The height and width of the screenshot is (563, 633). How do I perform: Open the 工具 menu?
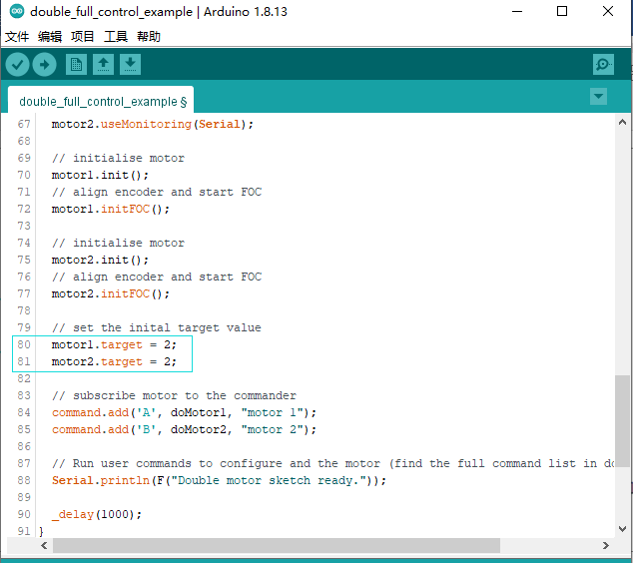click(116, 37)
